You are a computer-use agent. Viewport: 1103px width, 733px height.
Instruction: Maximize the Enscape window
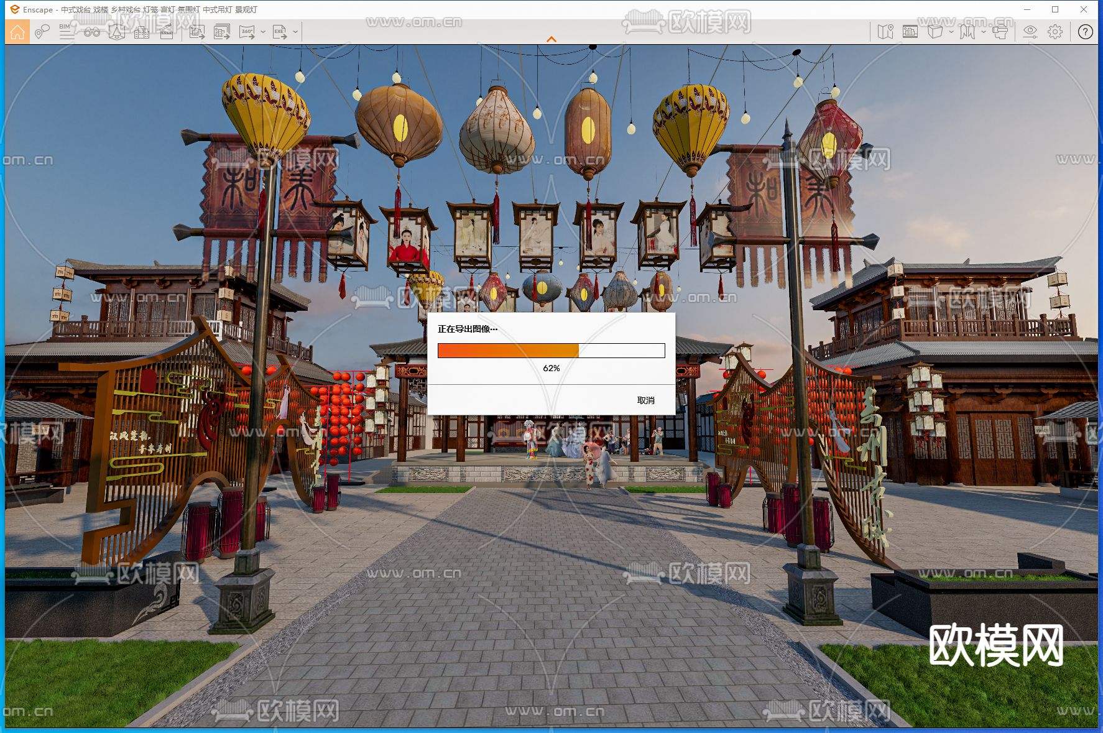tap(1055, 9)
